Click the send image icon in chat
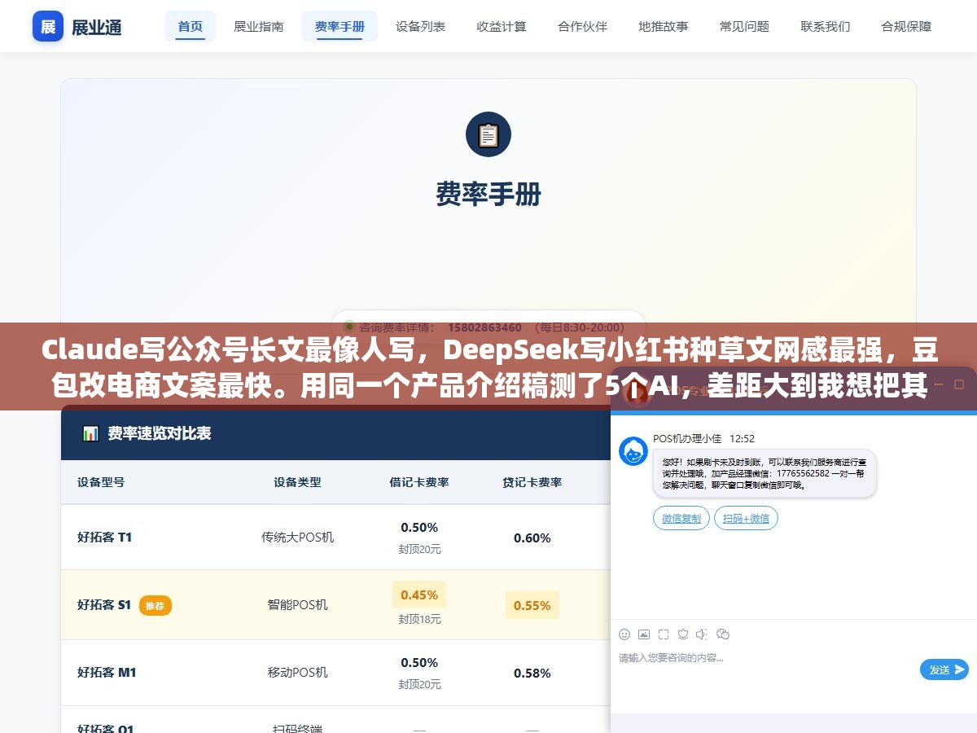The width and height of the screenshot is (977, 733). 644,634
